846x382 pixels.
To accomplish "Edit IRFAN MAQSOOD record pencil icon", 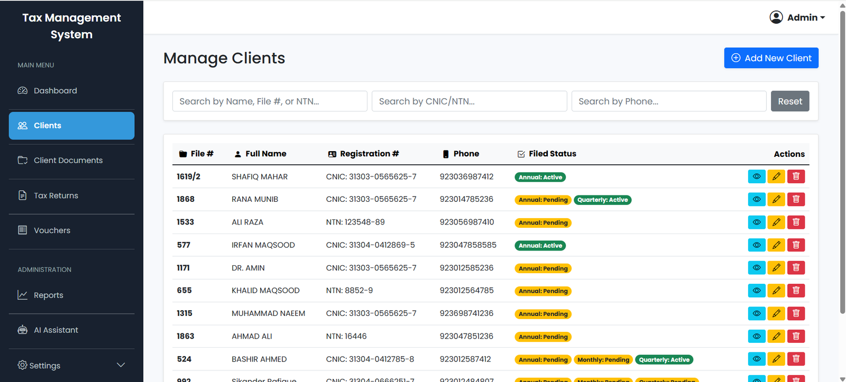I will 776,245.
